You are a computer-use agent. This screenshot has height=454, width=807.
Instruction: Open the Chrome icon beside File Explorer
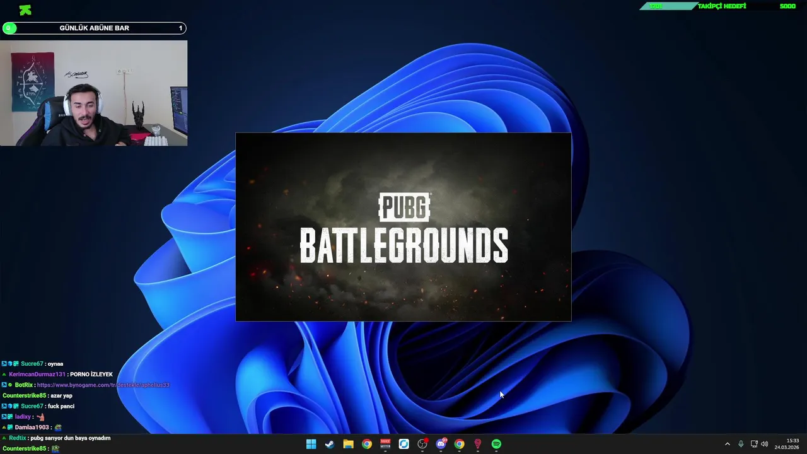tap(366, 444)
